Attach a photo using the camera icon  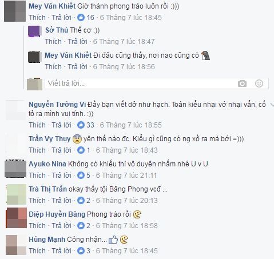(242, 83)
